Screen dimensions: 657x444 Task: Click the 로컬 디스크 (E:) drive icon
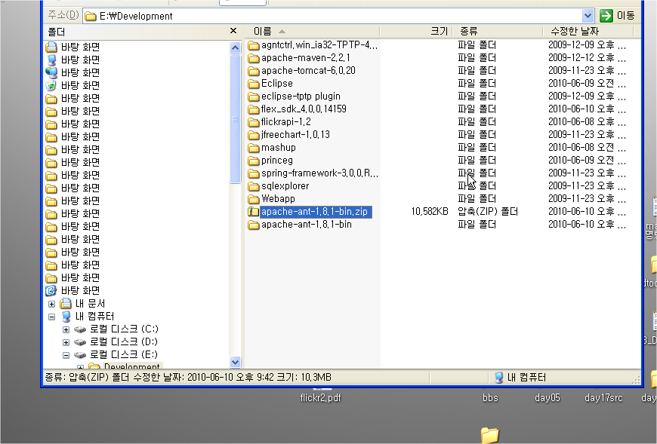click(80, 355)
